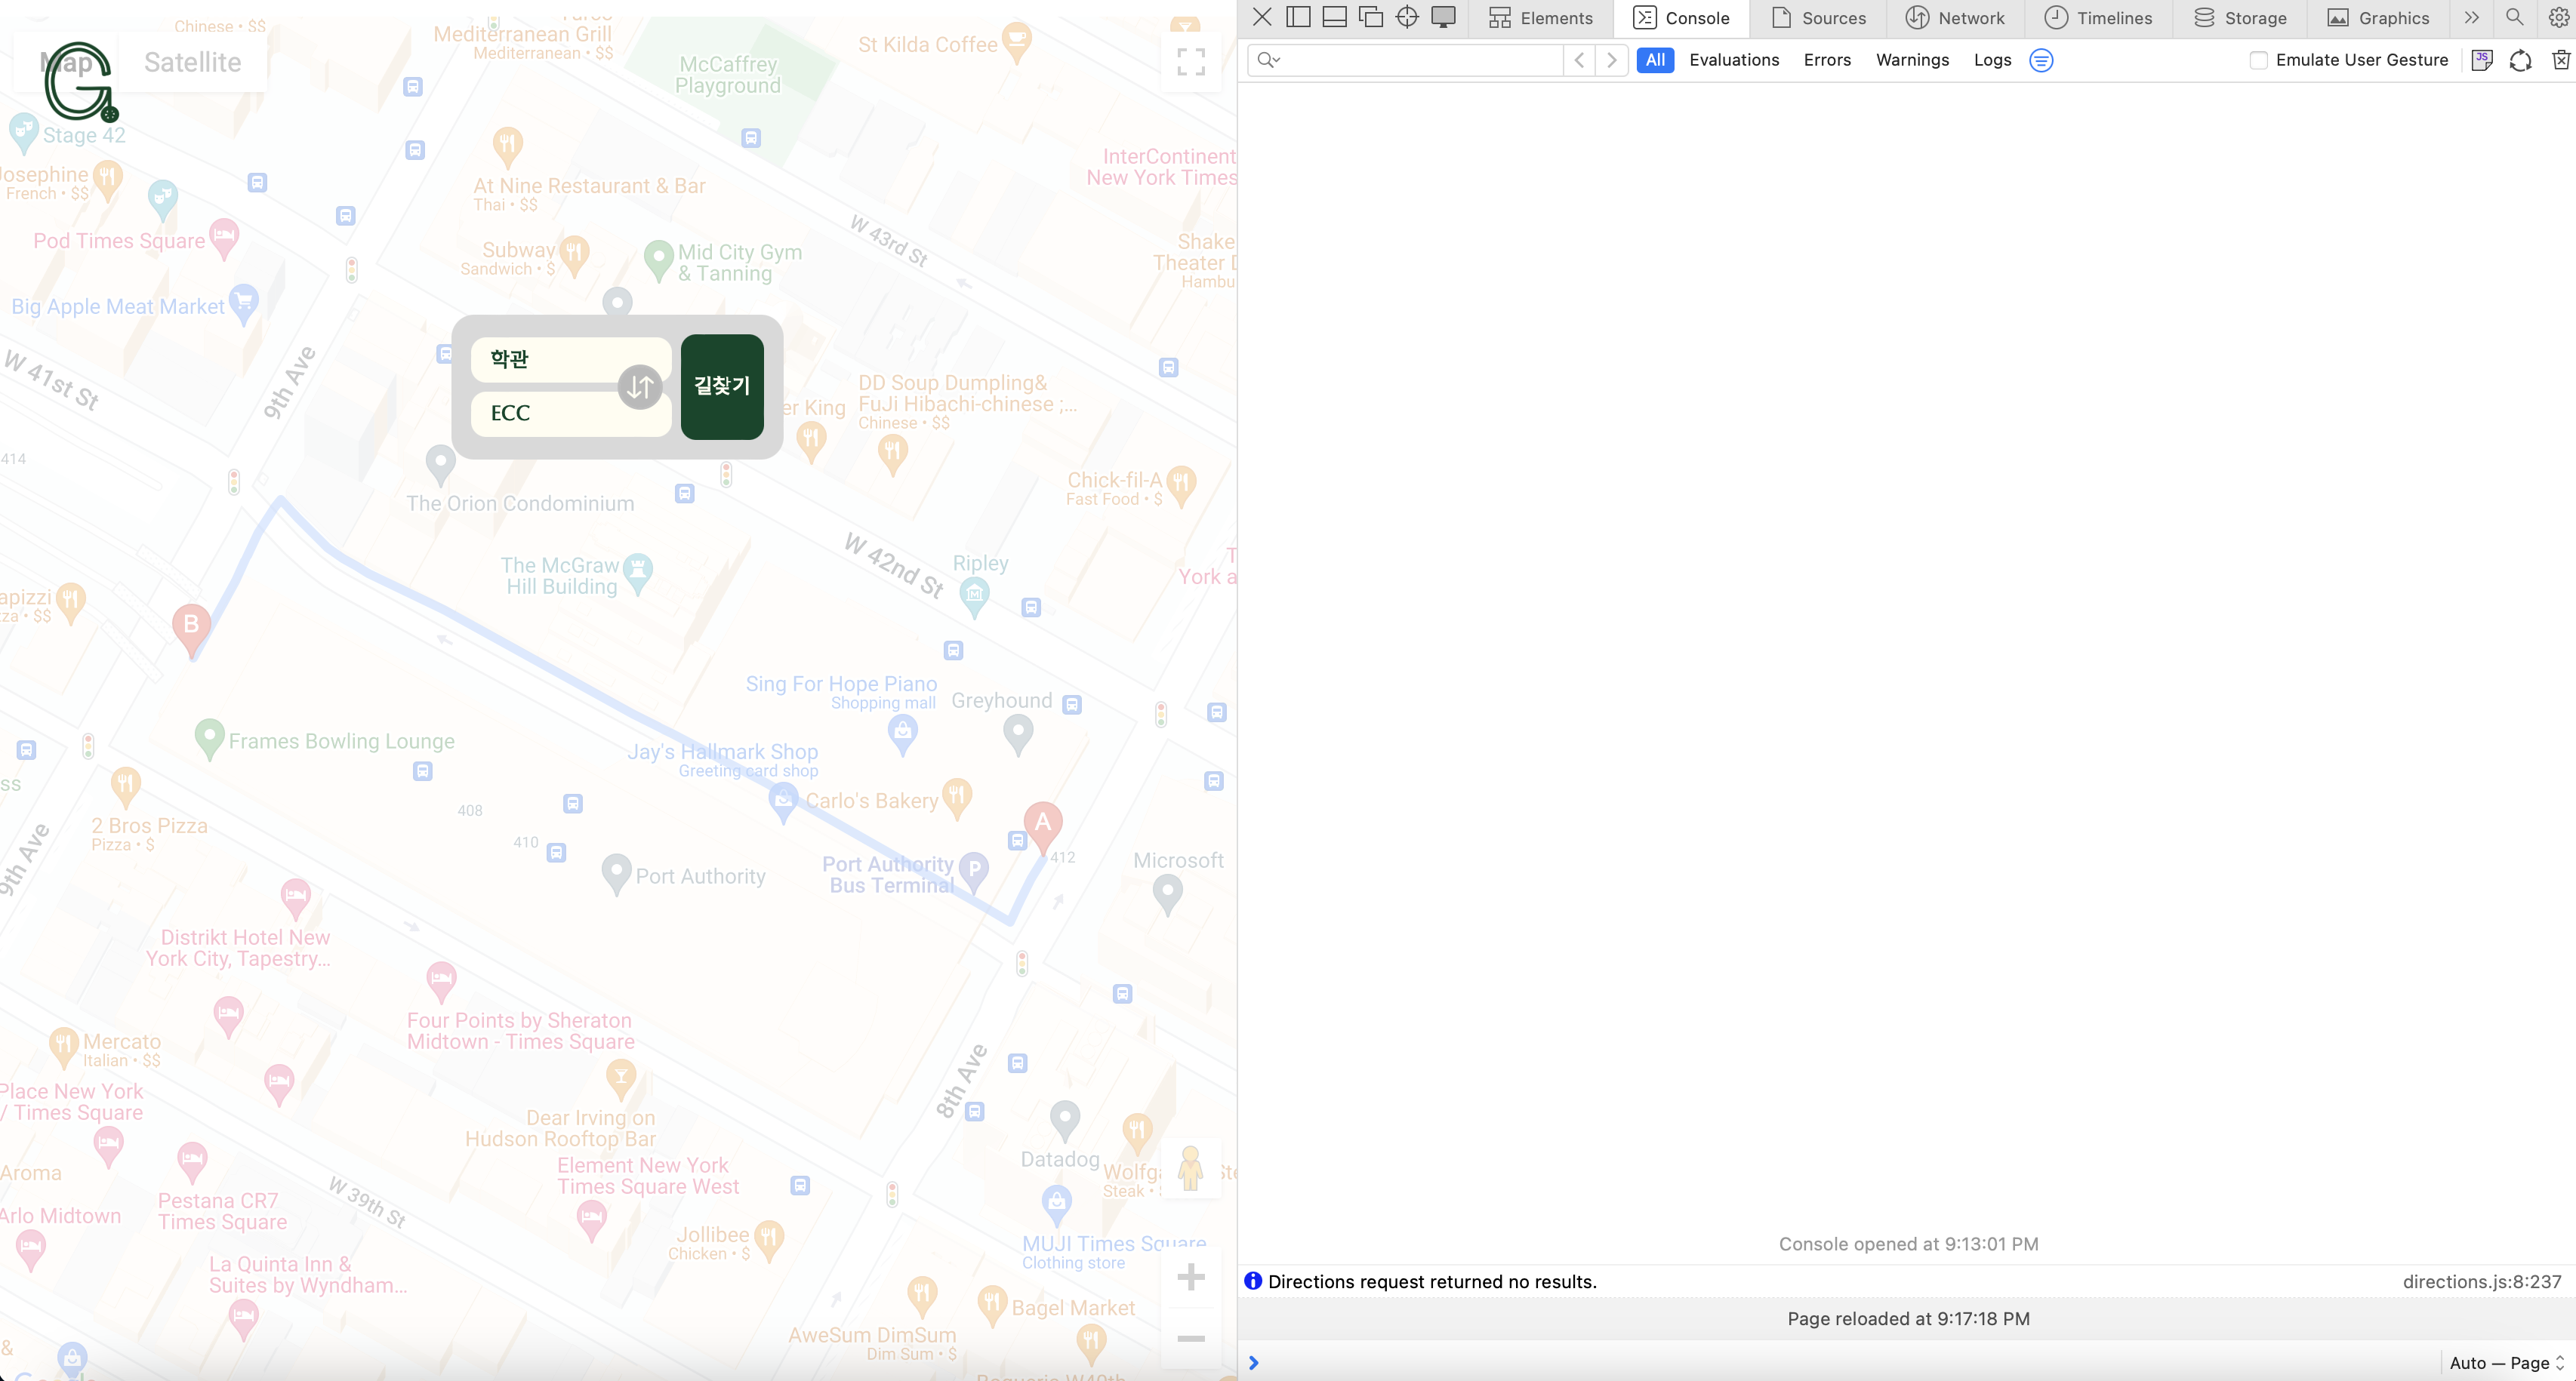Clear console with the trash icon
The height and width of the screenshot is (1381, 2576).
[x=2560, y=60]
